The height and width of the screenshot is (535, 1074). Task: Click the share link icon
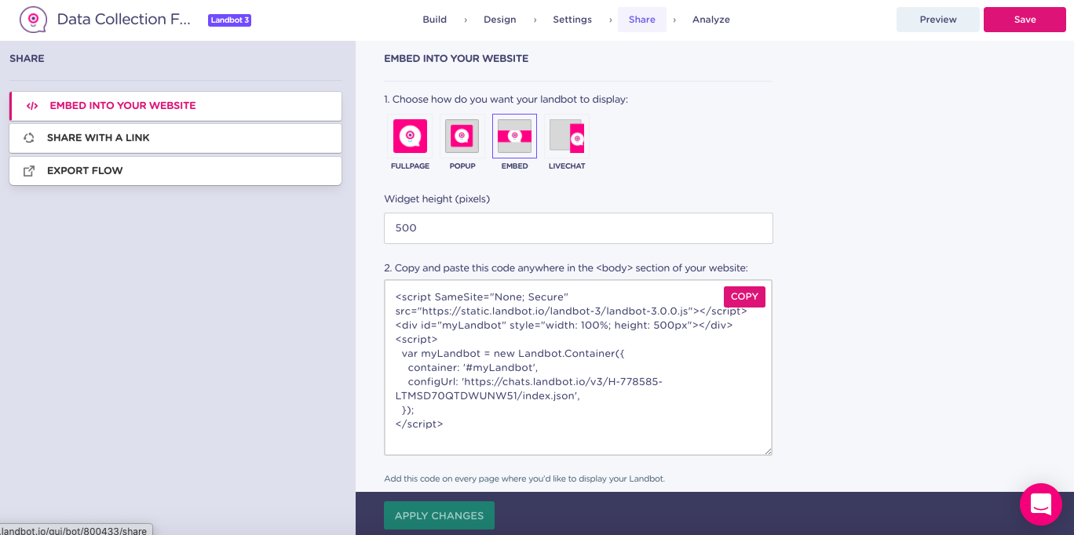(29, 138)
